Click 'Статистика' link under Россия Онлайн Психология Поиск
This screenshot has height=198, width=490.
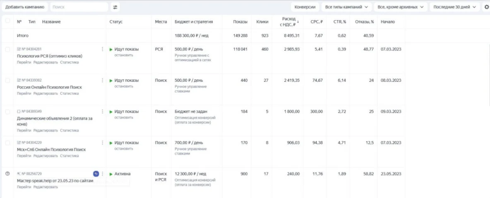(69, 93)
